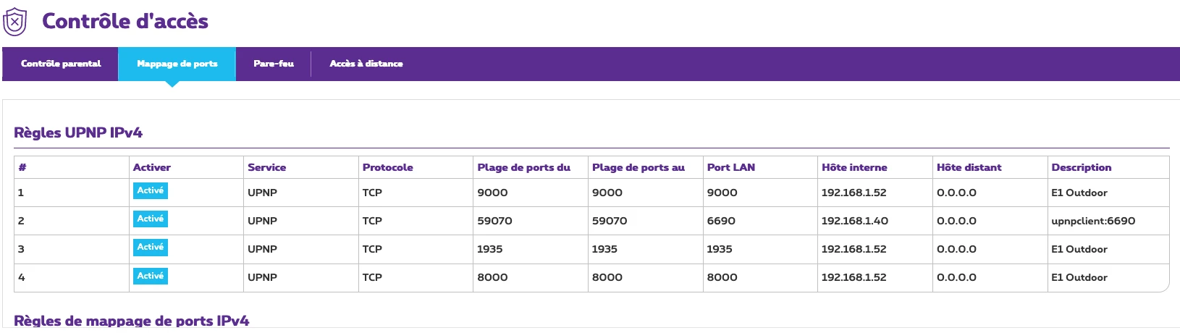The image size is (1180, 333).
Task: Click the Description column header
Action: (1082, 167)
